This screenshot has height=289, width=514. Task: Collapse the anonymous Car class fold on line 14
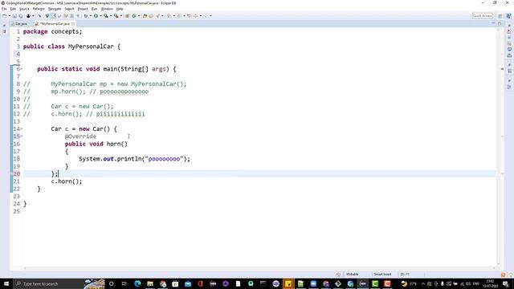pyautogui.click(x=22, y=128)
